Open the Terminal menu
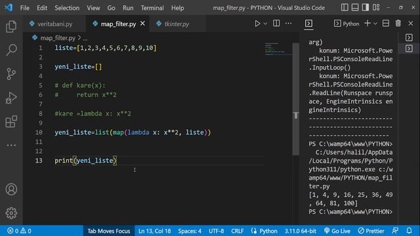420x236 pixels. click(x=152, y=8)
